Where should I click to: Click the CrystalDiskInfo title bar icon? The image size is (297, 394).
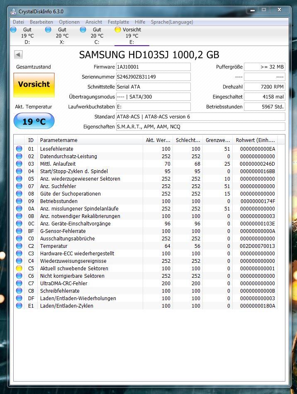point(13,11)
